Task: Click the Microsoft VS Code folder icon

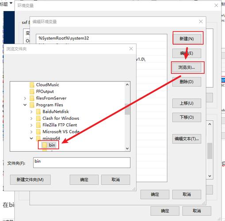Action: point(38,132)
